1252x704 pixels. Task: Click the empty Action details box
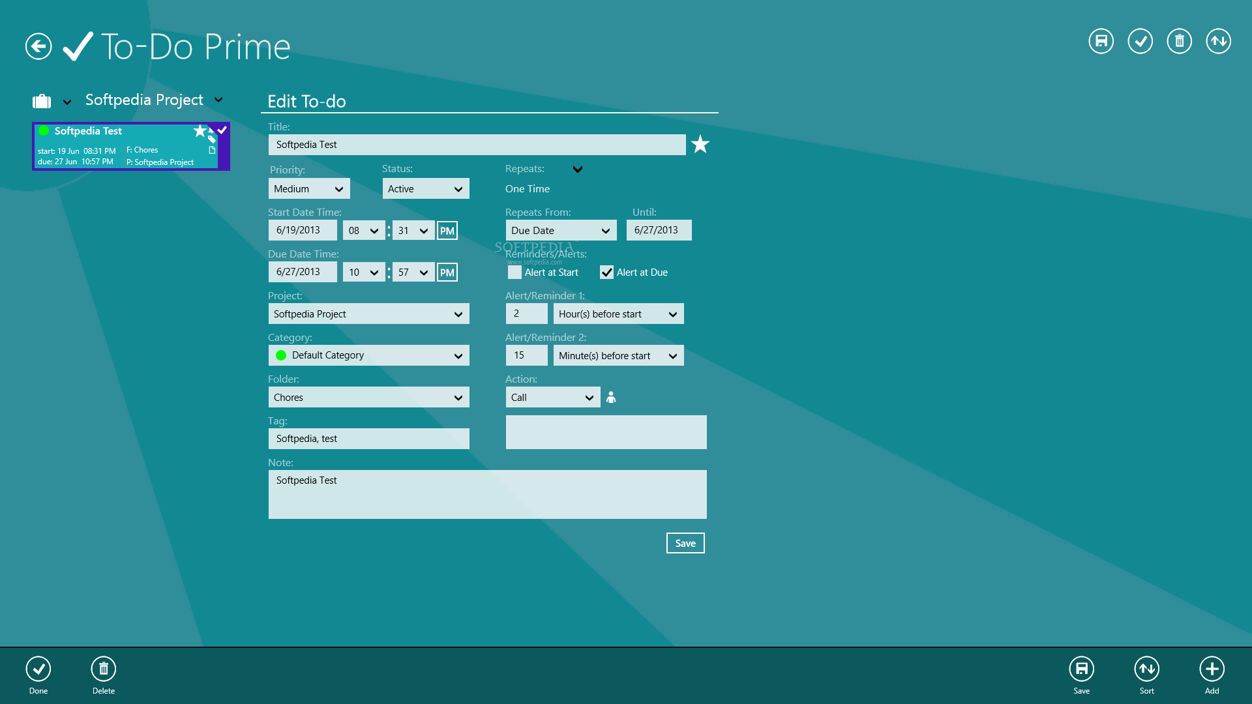[x=606, y=432]
